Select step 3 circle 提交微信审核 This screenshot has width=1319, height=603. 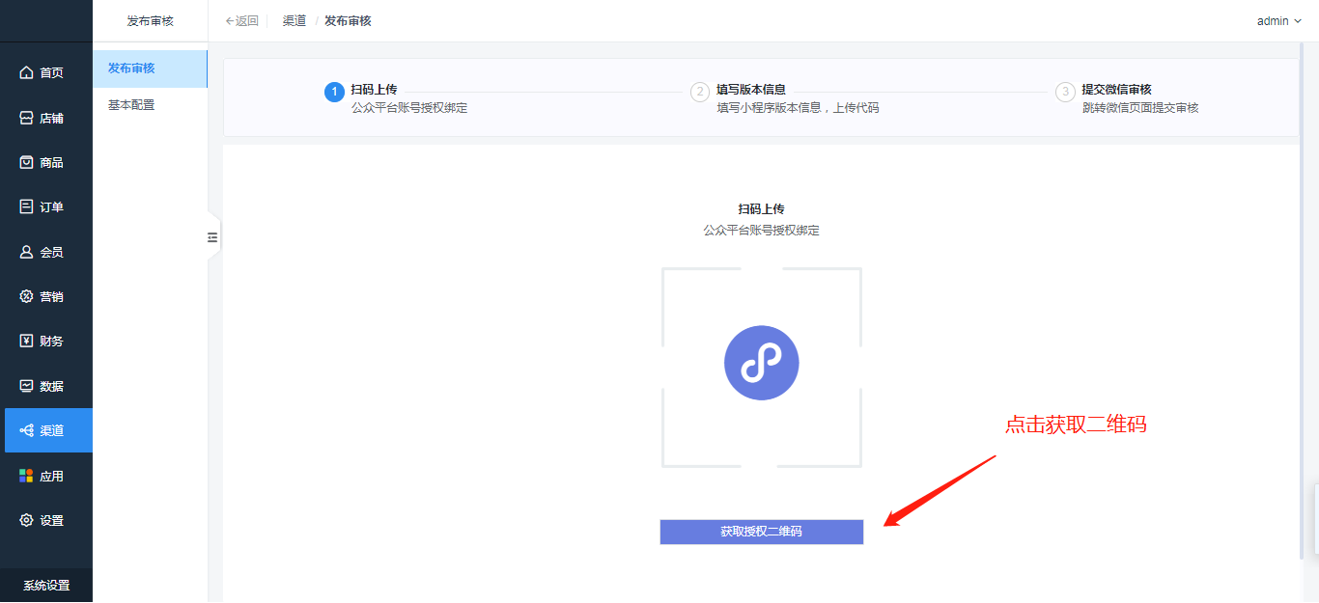coord(1065,92)
